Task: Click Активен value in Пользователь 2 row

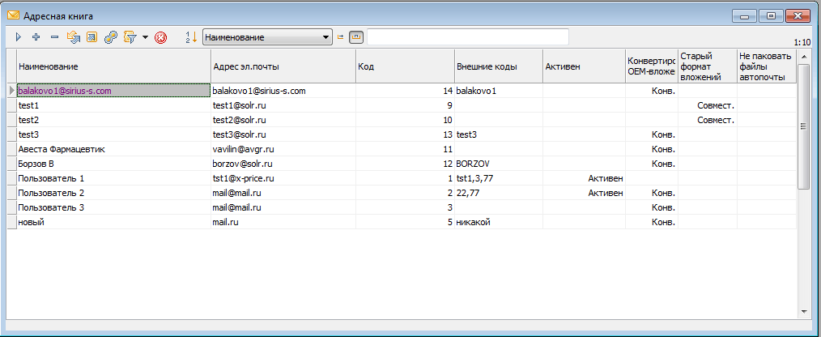Action: click(x=584, y=193)
